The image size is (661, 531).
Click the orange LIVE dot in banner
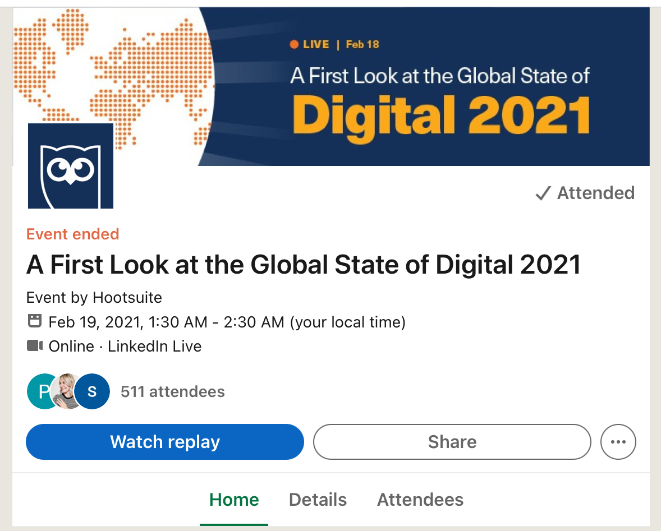294,45
